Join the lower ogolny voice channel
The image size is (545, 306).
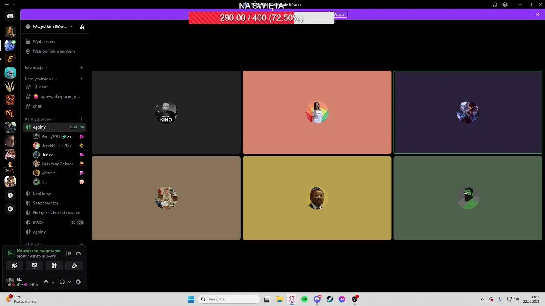tap(54, 232)
